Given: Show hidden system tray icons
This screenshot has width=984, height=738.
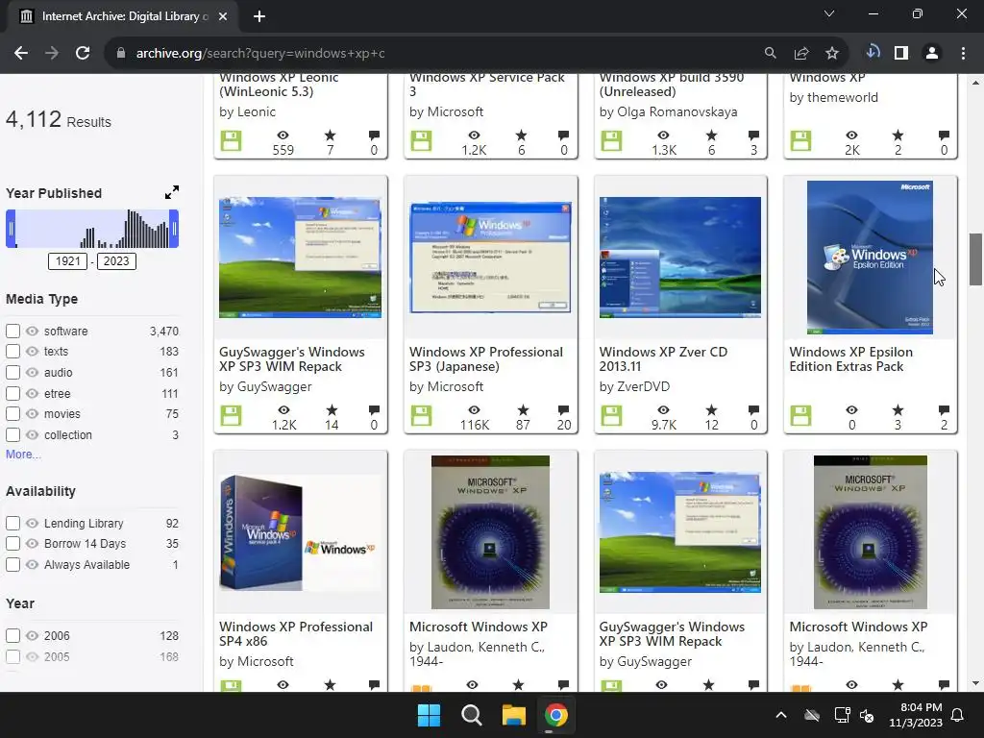Looking at the screenshot, I should (781, 715).
